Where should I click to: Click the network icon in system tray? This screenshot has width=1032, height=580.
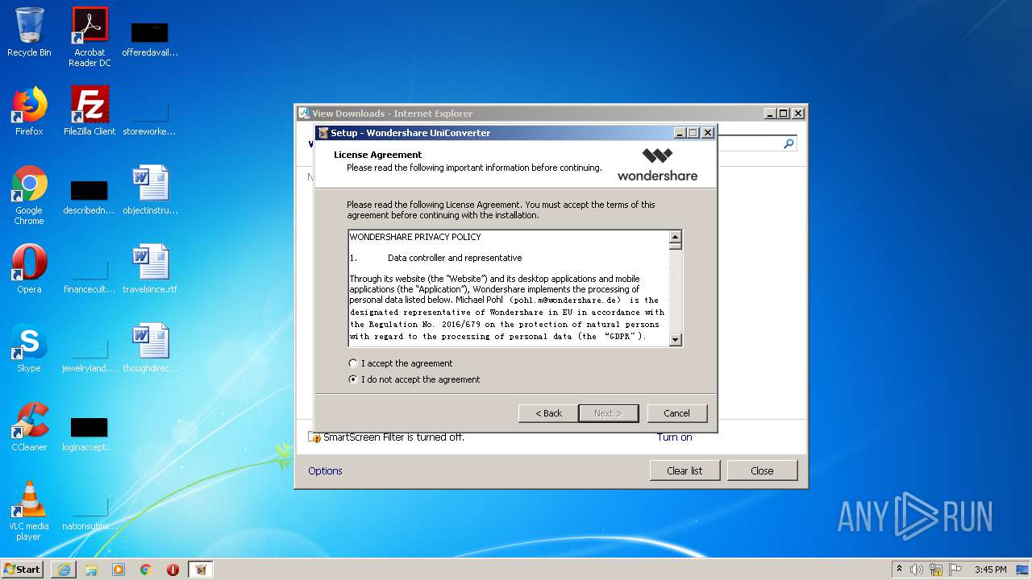click(x=936, y=570)
